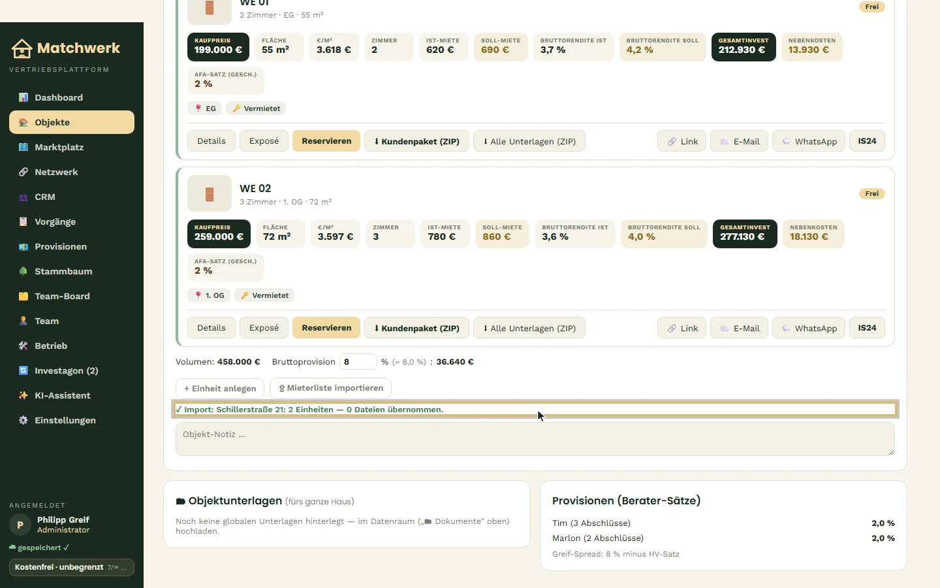Click the Vorgänge clipboard icon in sidebar
Screen dimensions: 940x588
click(x=23, y=221)
